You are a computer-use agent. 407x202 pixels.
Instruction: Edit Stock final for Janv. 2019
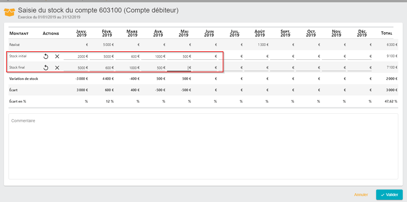(x=76, y=68)
